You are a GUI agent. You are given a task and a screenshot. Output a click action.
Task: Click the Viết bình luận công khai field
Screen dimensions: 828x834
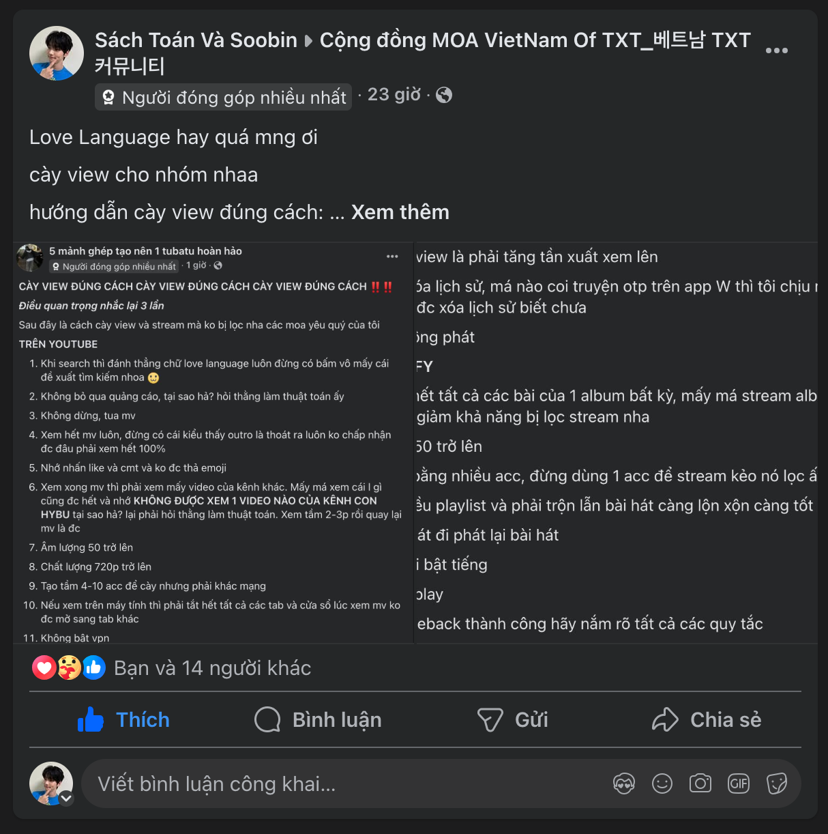click(341, 783)
